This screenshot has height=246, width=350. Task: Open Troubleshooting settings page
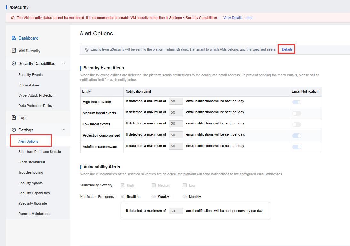pyautogui.click(x=31, y=172)
